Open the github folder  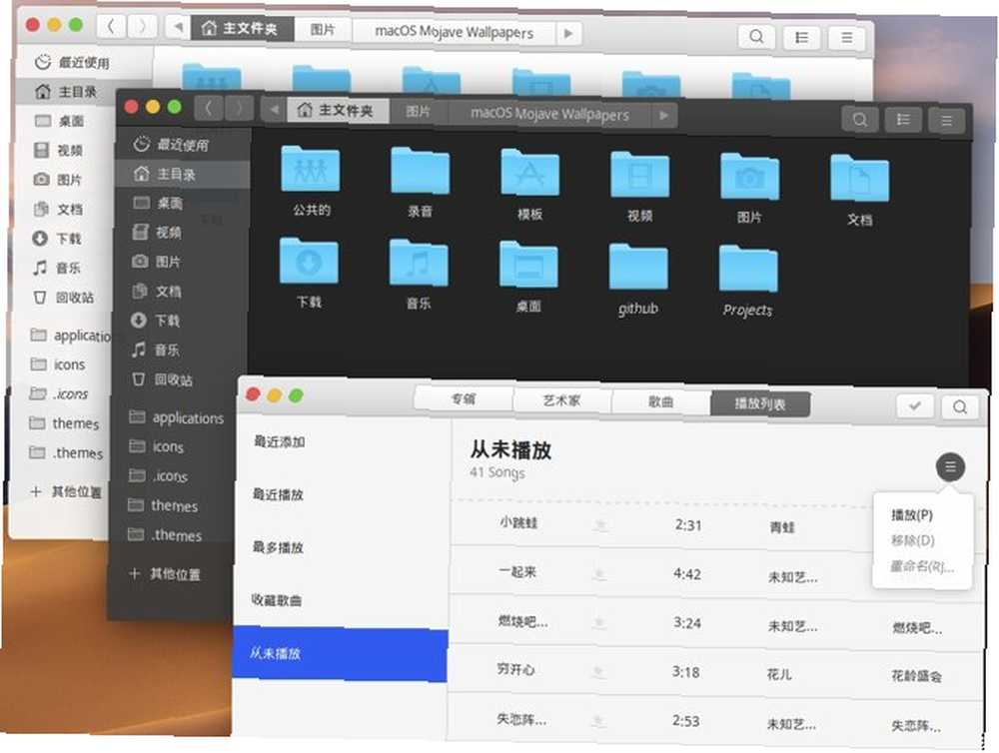638,267
